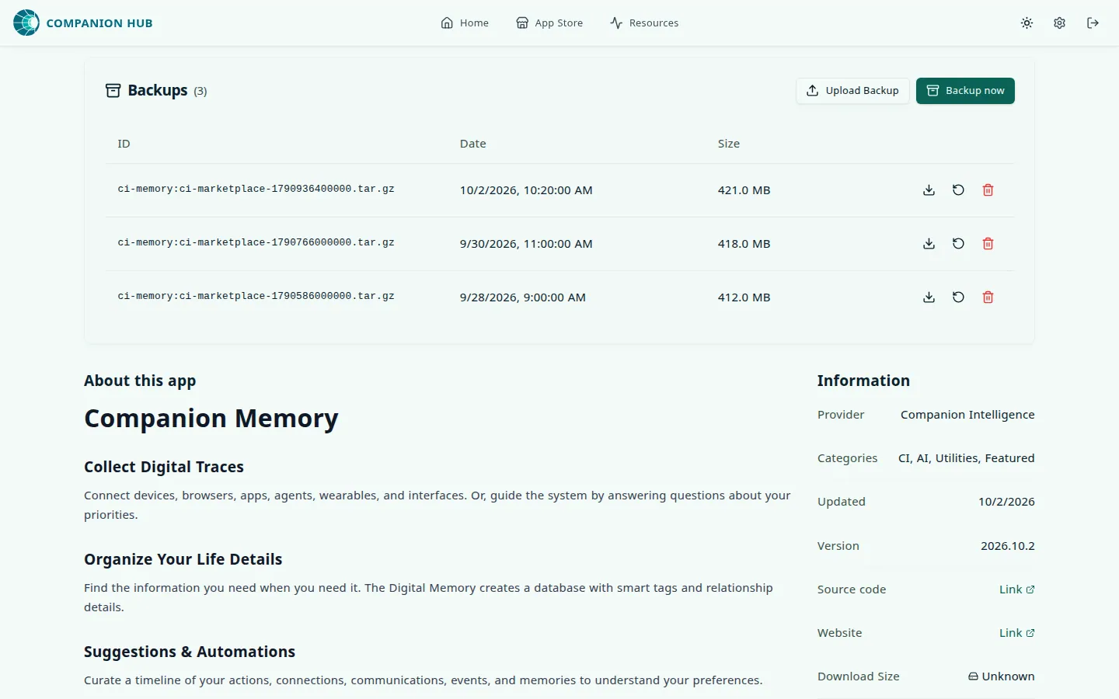Open the Source code link
This screenshot has width=1119, height=699.
click(1016, 589)
